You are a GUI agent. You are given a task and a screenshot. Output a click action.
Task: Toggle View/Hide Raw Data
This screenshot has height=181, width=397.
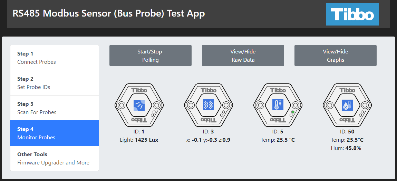click(x=243, y=56)
